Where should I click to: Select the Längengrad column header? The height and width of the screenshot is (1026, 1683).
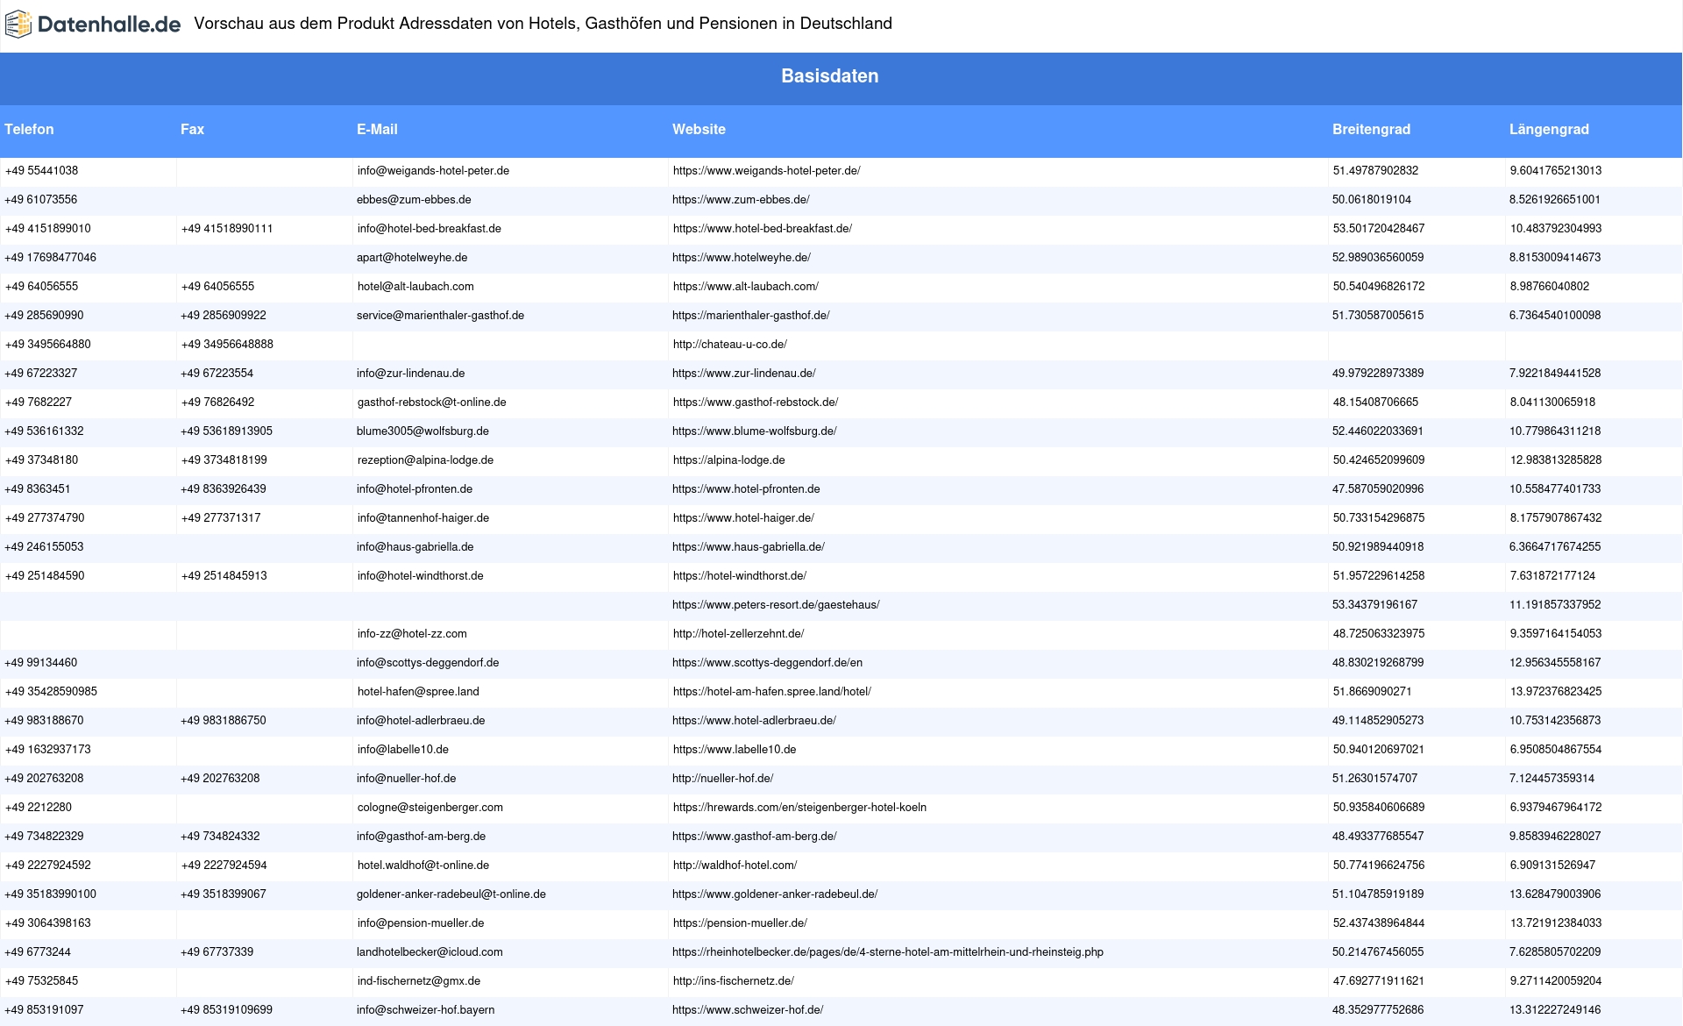(x=1549, y=129)
